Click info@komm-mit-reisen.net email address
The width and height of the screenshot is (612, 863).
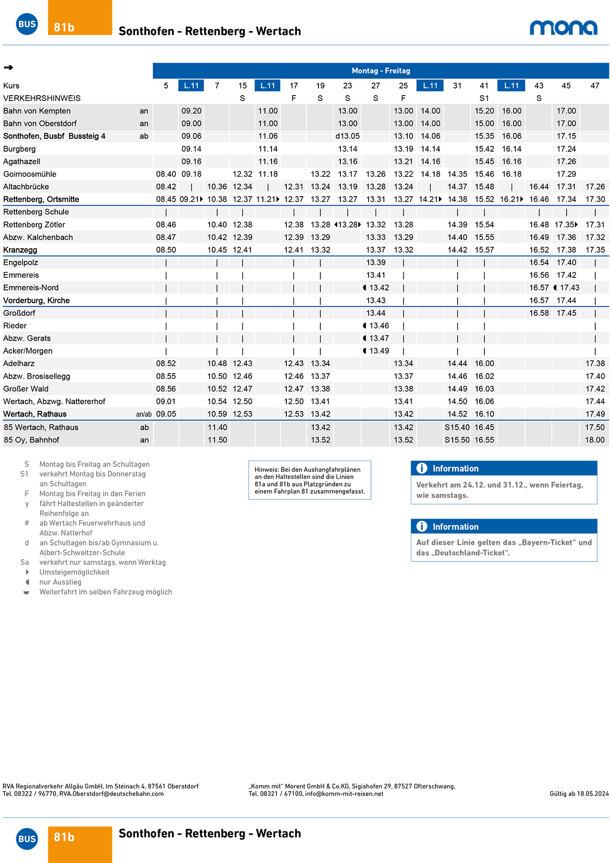[344, 794]
